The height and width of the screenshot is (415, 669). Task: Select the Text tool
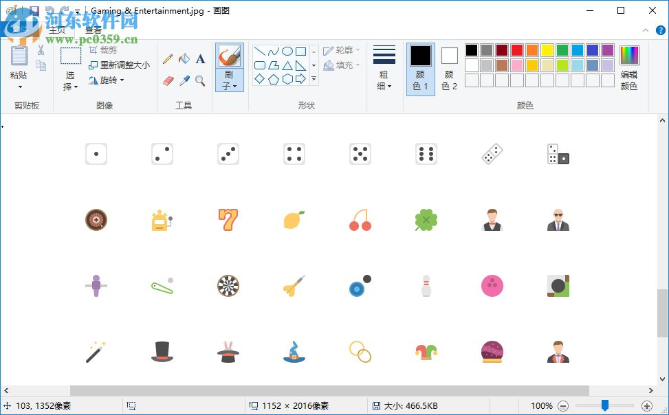[x=200, y=58]
